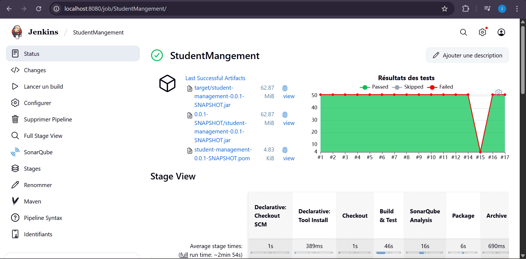This screenshot has width=526, height=259.
Task: Open the Chrome profile avatar menu
Action: click(x=502, y=9)
